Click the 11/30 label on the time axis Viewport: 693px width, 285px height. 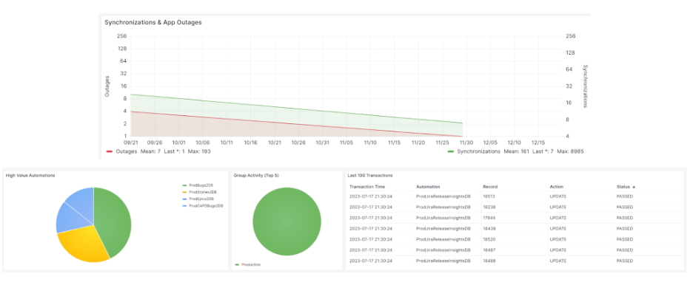(x=466, y=142)
